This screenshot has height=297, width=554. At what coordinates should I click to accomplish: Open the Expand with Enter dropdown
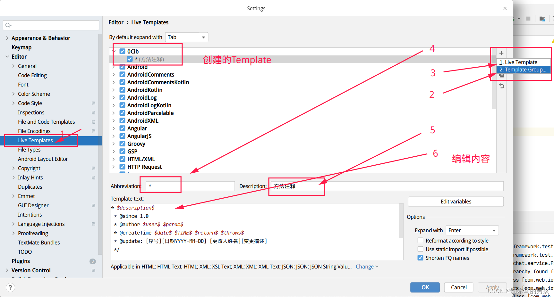pos(472,230)
